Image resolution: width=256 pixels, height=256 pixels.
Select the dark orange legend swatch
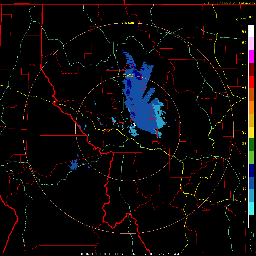[x=251, y=94]
